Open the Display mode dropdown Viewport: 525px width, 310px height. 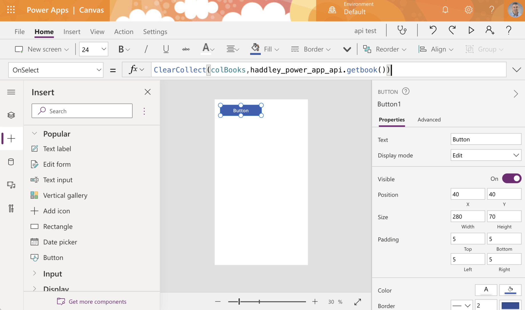[x=486, y=155]
